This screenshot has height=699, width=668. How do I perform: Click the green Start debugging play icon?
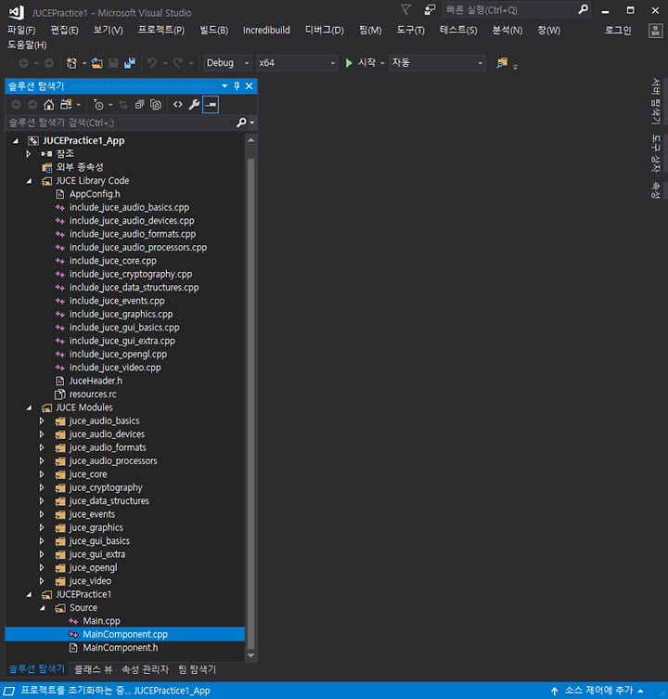coord(349,63)
